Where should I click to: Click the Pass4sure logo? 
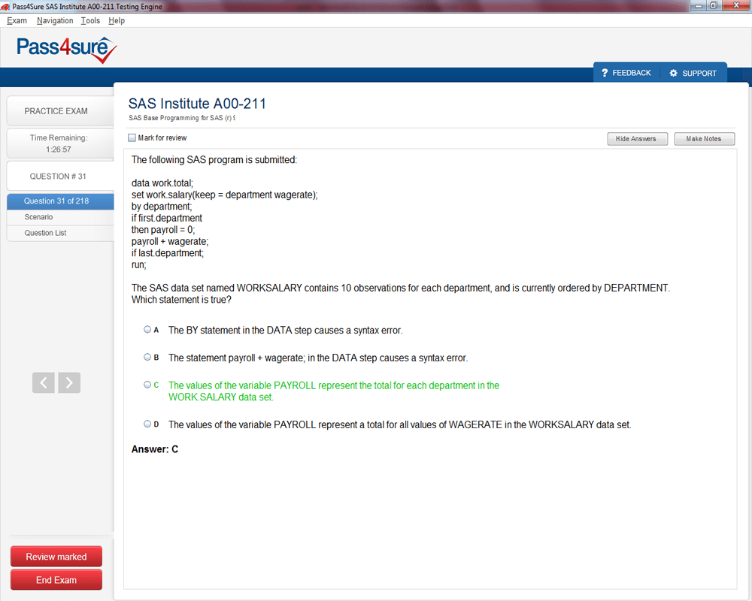click(67, 50)
